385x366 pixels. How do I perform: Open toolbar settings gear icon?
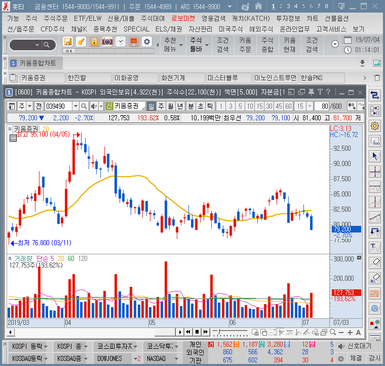pyautogui.click(x=147, y=42)
